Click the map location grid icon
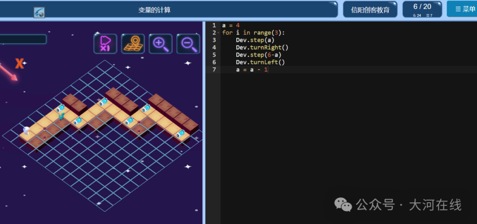 pos(133,44)
